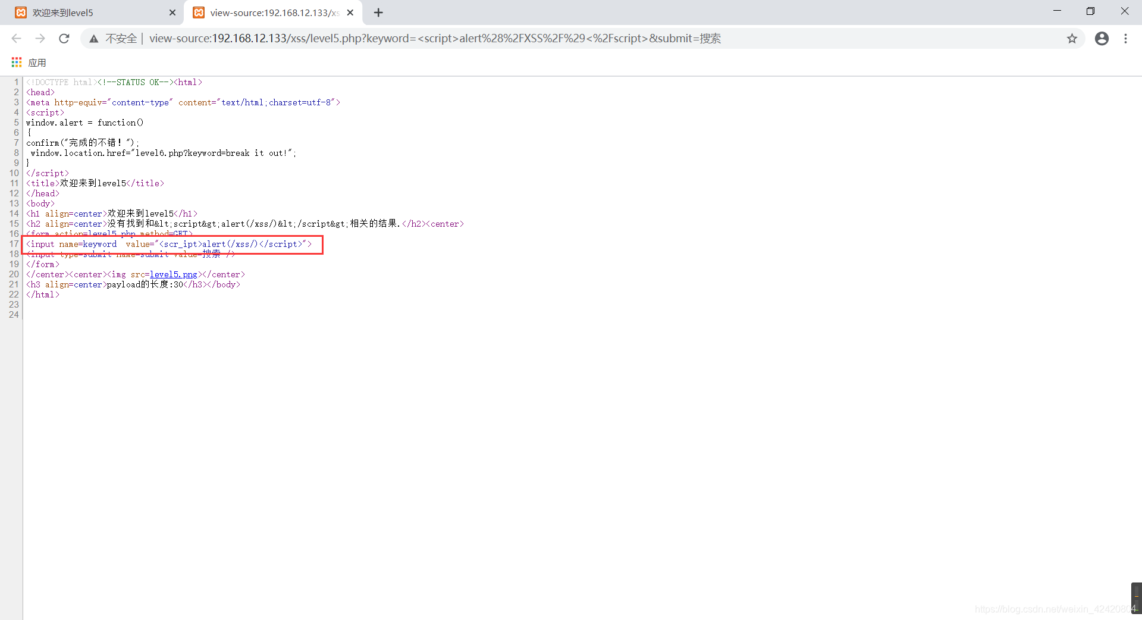1142x620 pixels.
Task: Click the meta http-equiv content-type line
Action: tap(183, 102)
